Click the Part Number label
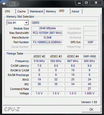This screenshot has height=115, width=104. (21, 42)
